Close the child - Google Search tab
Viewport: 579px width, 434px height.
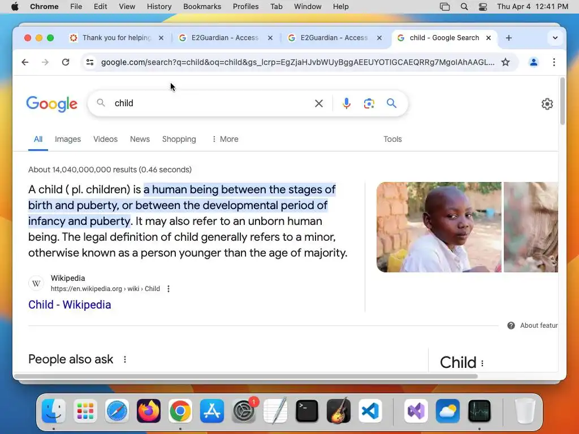click(489, 38)
